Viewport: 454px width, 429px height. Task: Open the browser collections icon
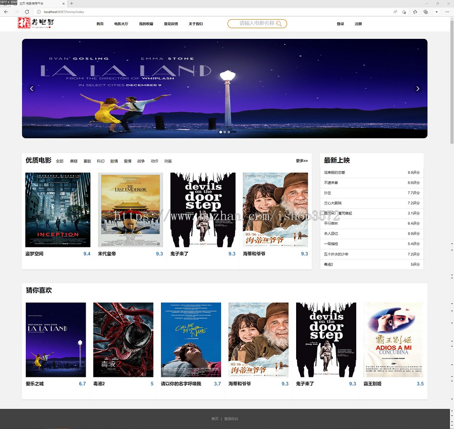[x=426, y=12]
